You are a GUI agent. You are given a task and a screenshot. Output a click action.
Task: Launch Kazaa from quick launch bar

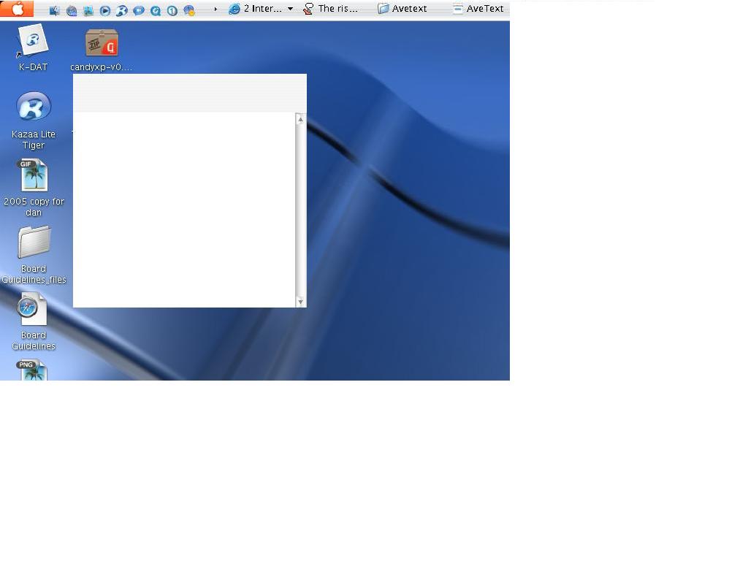122,10
